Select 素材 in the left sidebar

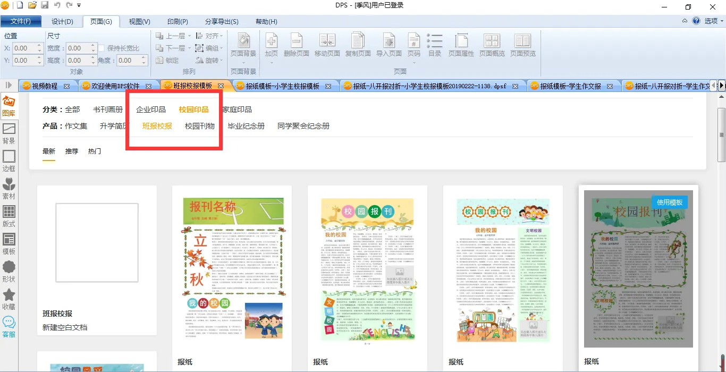click(x=9, y=189)
